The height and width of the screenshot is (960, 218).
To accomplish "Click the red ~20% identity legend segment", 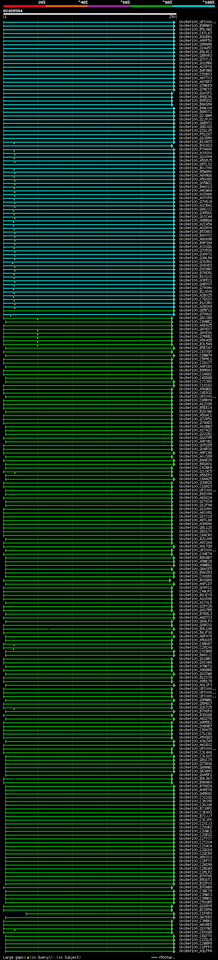I will pos(24,6).
